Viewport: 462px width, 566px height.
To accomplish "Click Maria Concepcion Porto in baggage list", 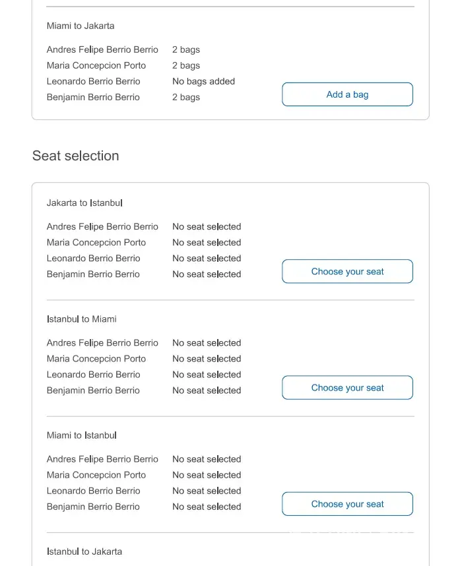I will (x=96, y=66).
